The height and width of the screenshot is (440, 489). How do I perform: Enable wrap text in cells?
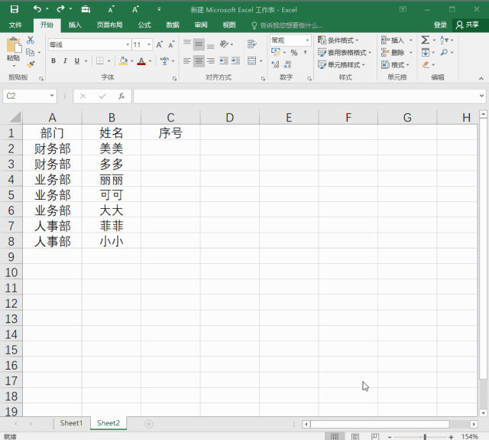coord(252,44)
